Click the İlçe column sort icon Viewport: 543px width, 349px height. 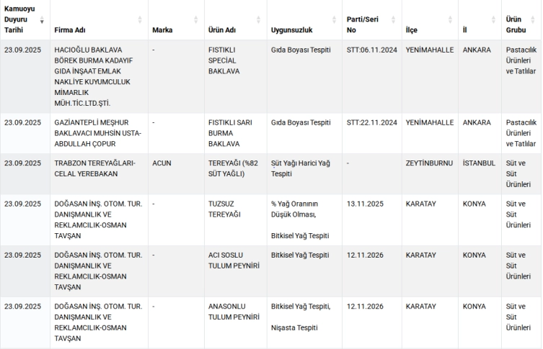point(450,20)
